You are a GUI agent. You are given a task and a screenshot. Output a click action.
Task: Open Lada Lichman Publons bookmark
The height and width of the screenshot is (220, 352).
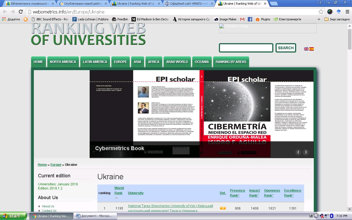[x=90, y=19]
